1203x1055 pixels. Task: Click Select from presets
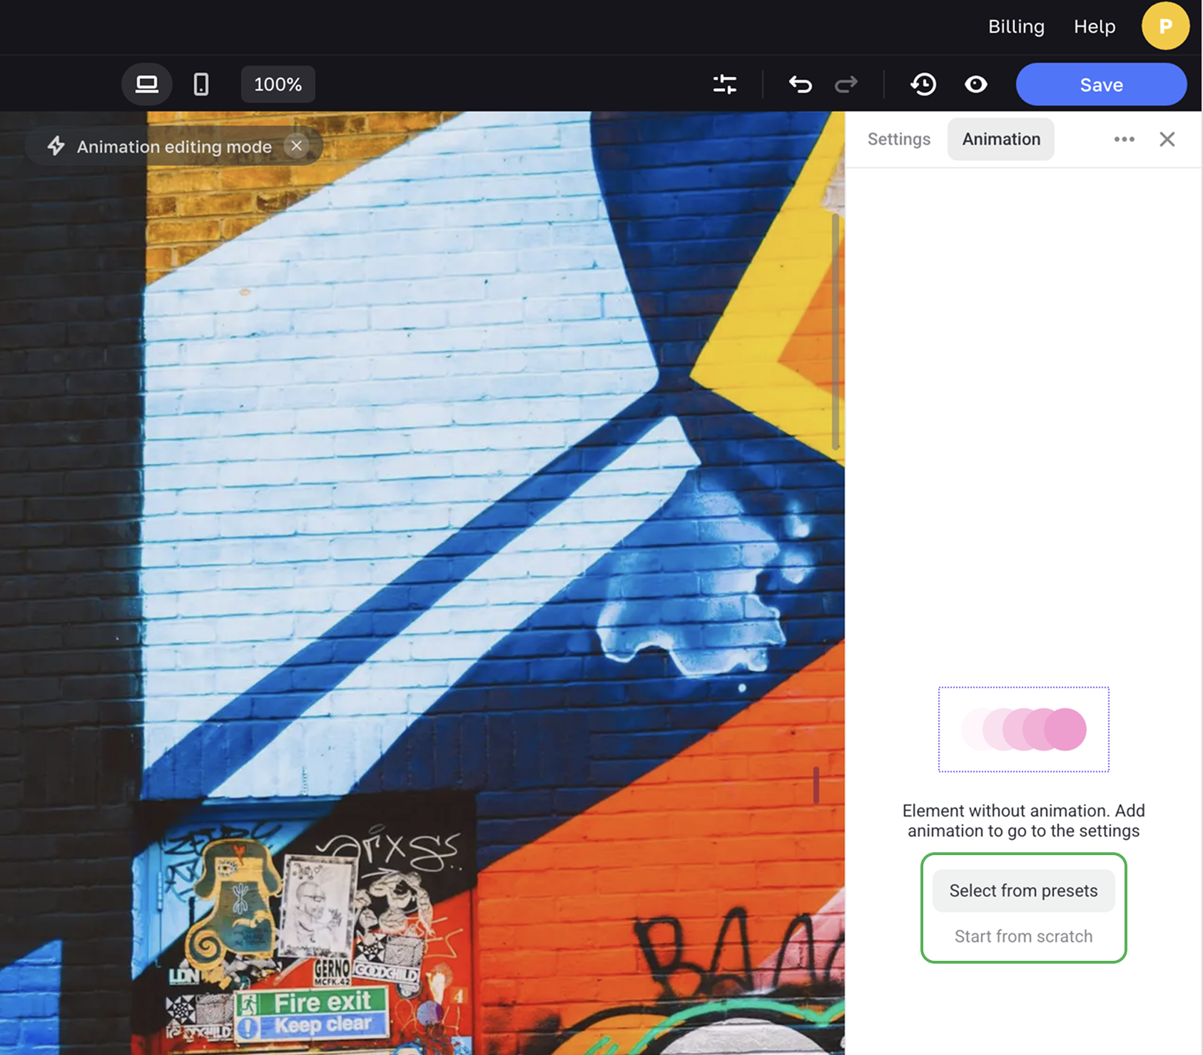[1023, 891]
